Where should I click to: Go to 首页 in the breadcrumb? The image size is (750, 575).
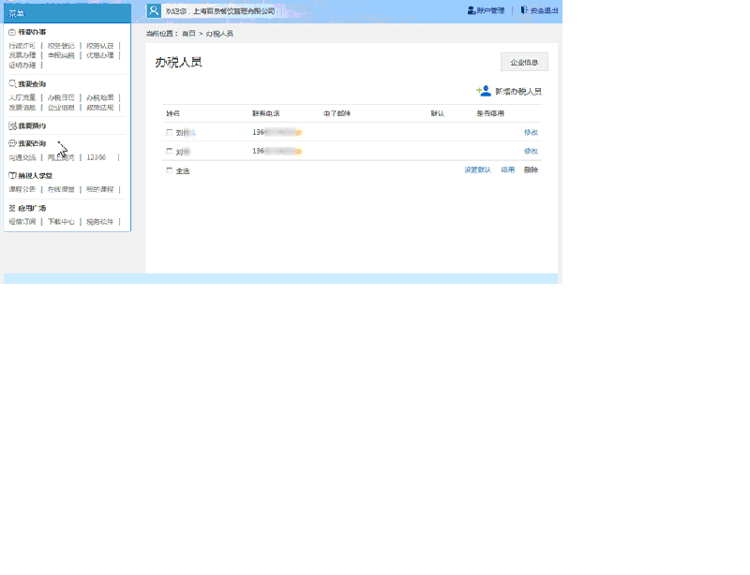188,34
